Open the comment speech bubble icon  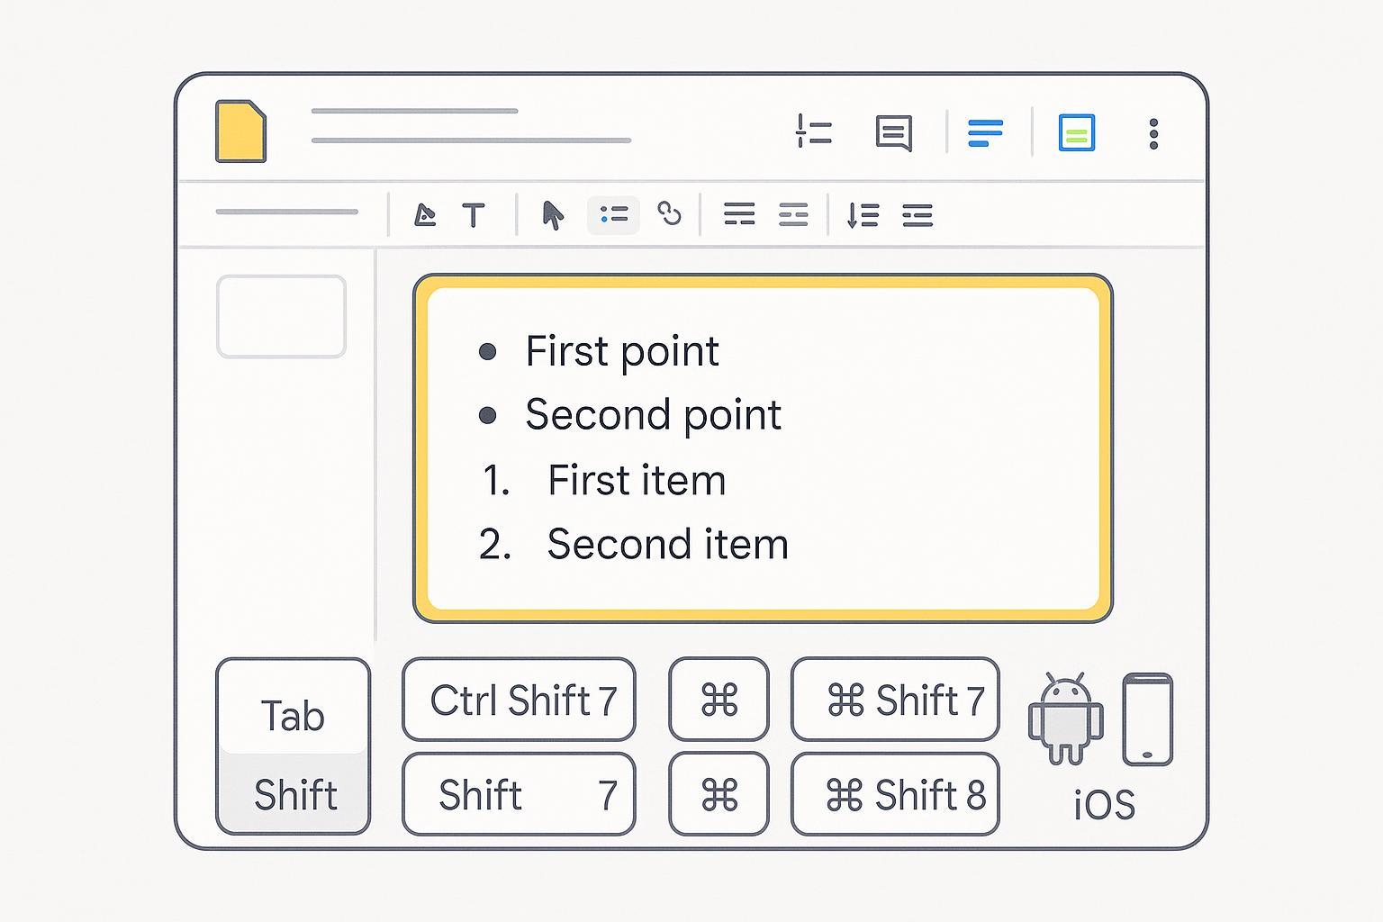pyautogui.click(x=893, y=133)
